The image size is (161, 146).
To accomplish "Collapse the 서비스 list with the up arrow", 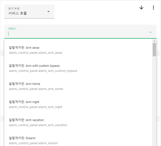I will 150,32.
